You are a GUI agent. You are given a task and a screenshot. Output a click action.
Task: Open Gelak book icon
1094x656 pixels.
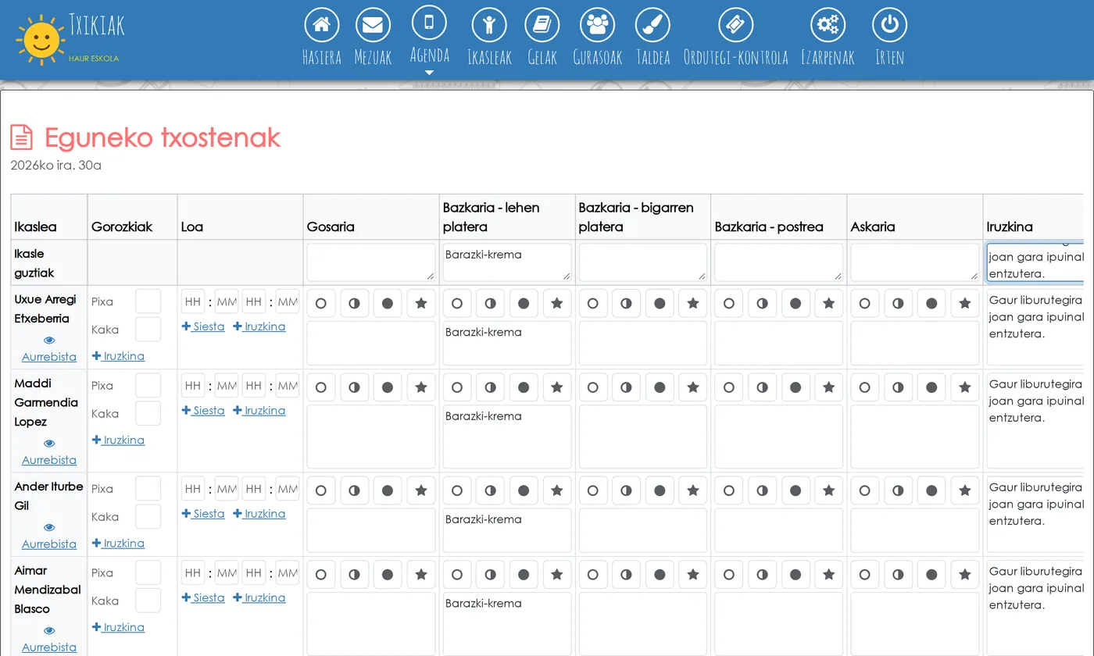542,25
